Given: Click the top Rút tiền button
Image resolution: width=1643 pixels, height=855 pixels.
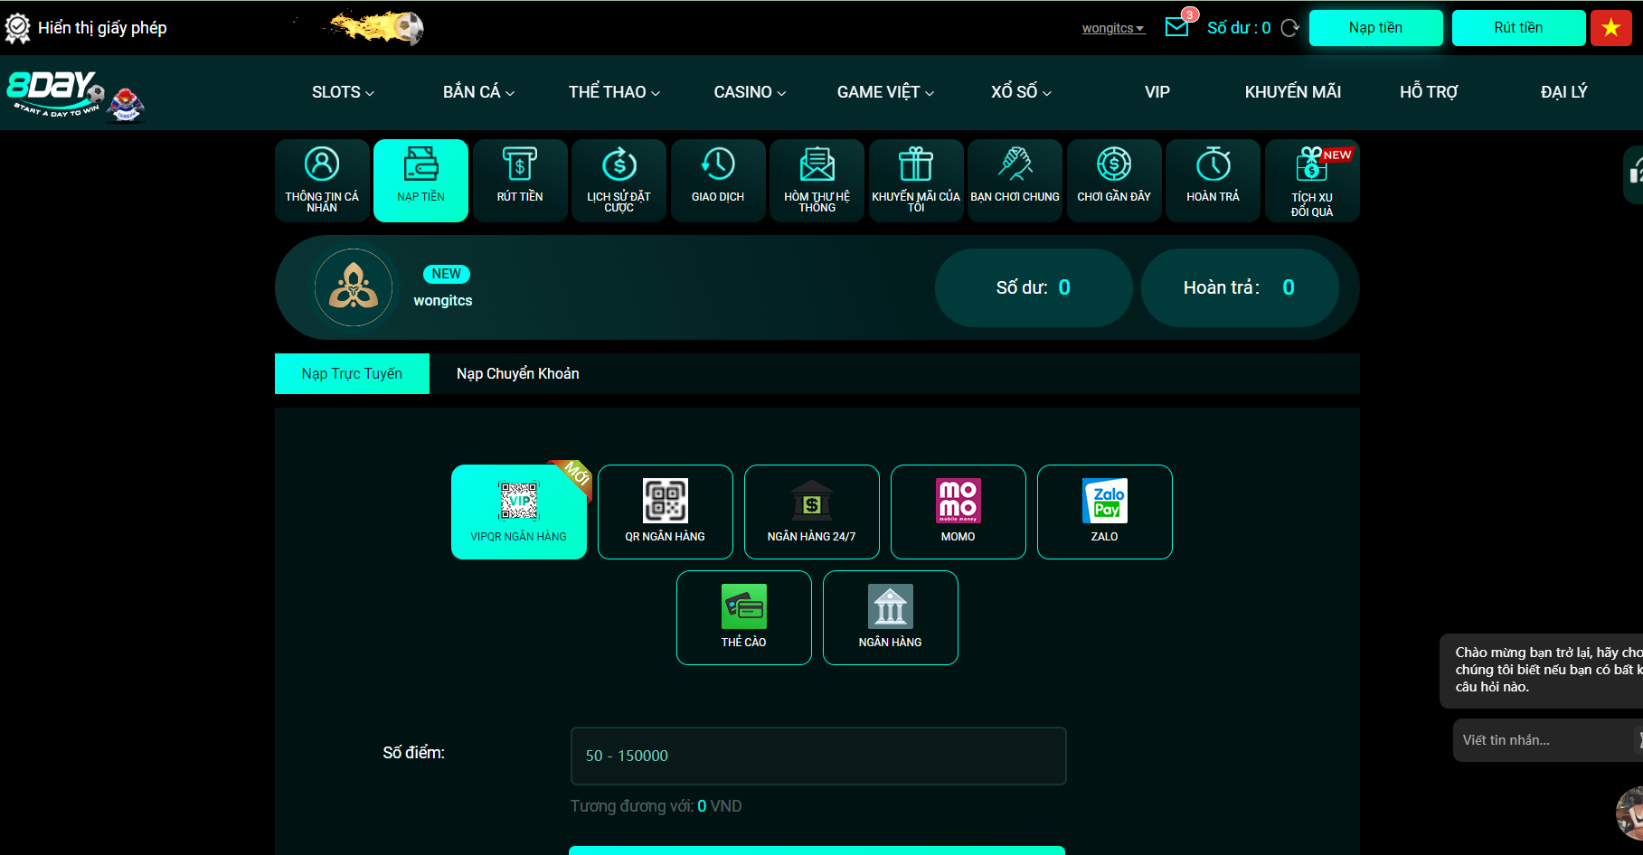Looking at the screenshot, I should pos(1518,28).
